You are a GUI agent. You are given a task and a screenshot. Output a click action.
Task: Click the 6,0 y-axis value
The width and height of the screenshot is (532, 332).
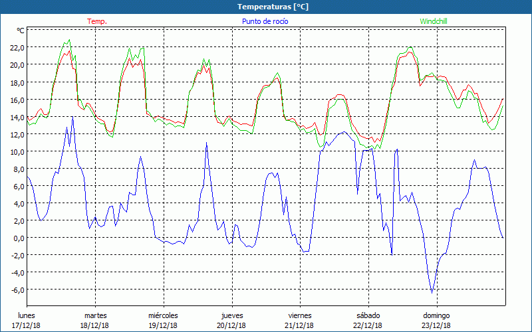tap(19, 187)
